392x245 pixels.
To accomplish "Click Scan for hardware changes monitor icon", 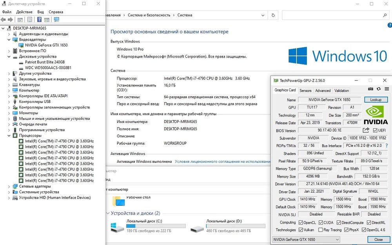I will coord(56,20).
